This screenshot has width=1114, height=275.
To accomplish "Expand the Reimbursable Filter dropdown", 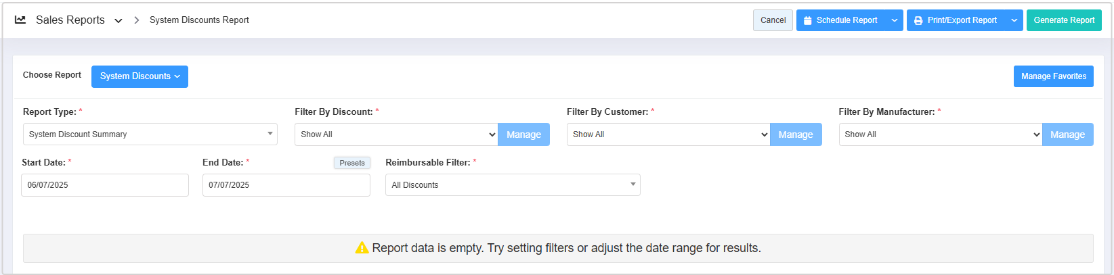I will pos(512,185).
